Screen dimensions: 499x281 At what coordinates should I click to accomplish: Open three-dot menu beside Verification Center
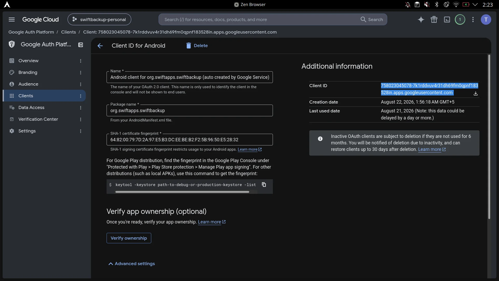point(81,119)
